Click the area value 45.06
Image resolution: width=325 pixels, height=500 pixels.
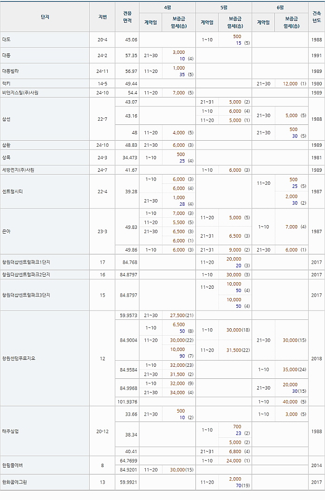(x=131, y=40)
